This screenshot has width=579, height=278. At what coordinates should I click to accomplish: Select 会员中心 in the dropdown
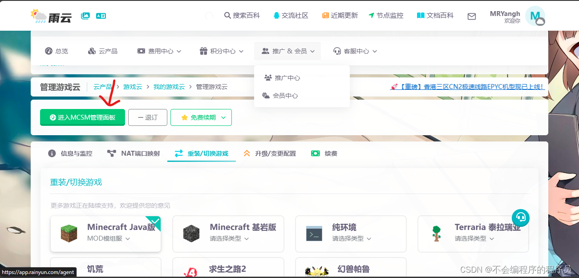click(280, 96)
